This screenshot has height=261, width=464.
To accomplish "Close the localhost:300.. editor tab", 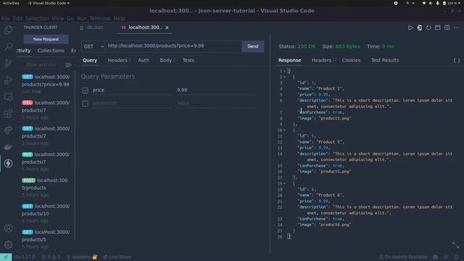I will tap(167, 28).
